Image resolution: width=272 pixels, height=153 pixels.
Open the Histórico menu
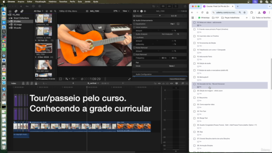(53, 2)
